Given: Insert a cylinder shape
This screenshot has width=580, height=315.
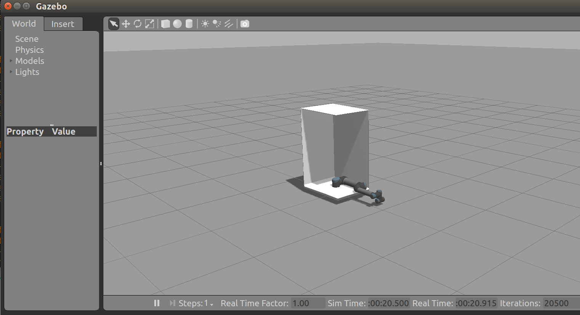Looking at the screenshot, I should pyautogui.click(x=189, y=24).
